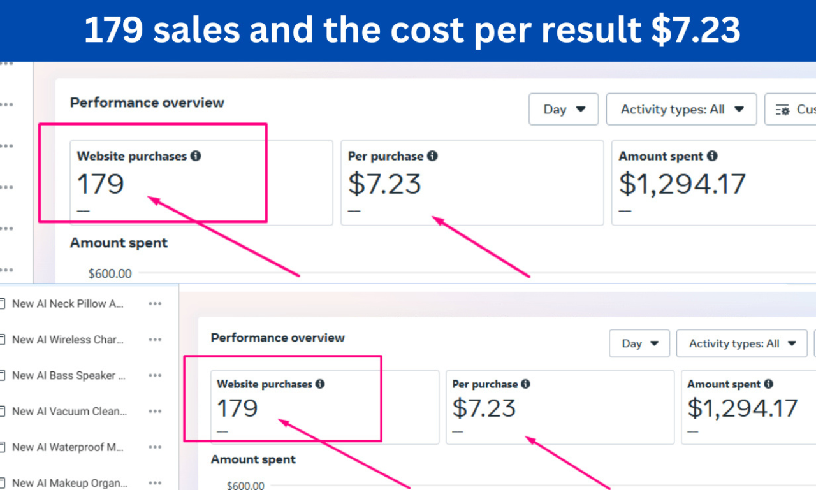Expand upper Activity types: All dropdown

[x=681, y=109]
